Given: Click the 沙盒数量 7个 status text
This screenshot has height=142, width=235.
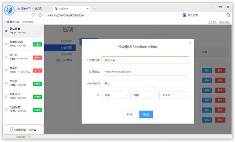Looking at the screenshot, I should point(23,137).
